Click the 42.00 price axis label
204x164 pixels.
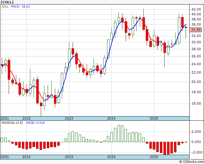(x=196, y=9)
